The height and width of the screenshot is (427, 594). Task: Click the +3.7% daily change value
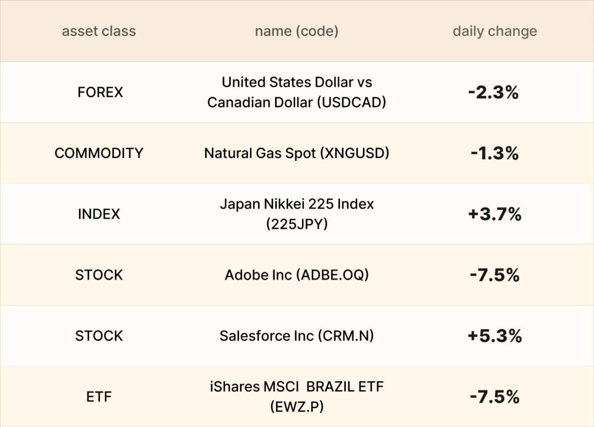(495, 214)
